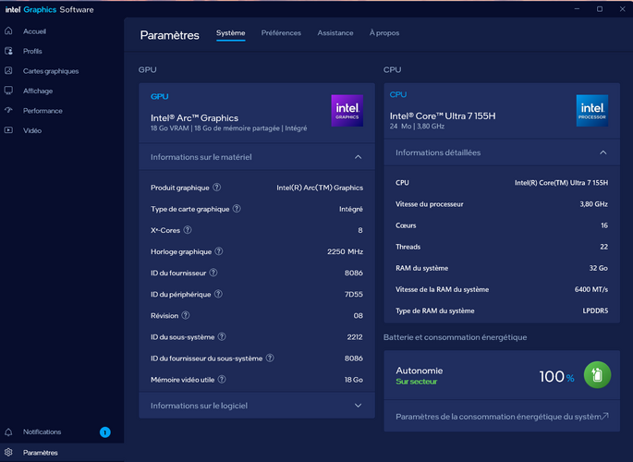The image size is (633, 462).
Task: Click the Vidéo play icon in the sidebar
Action: coord(8,130)
